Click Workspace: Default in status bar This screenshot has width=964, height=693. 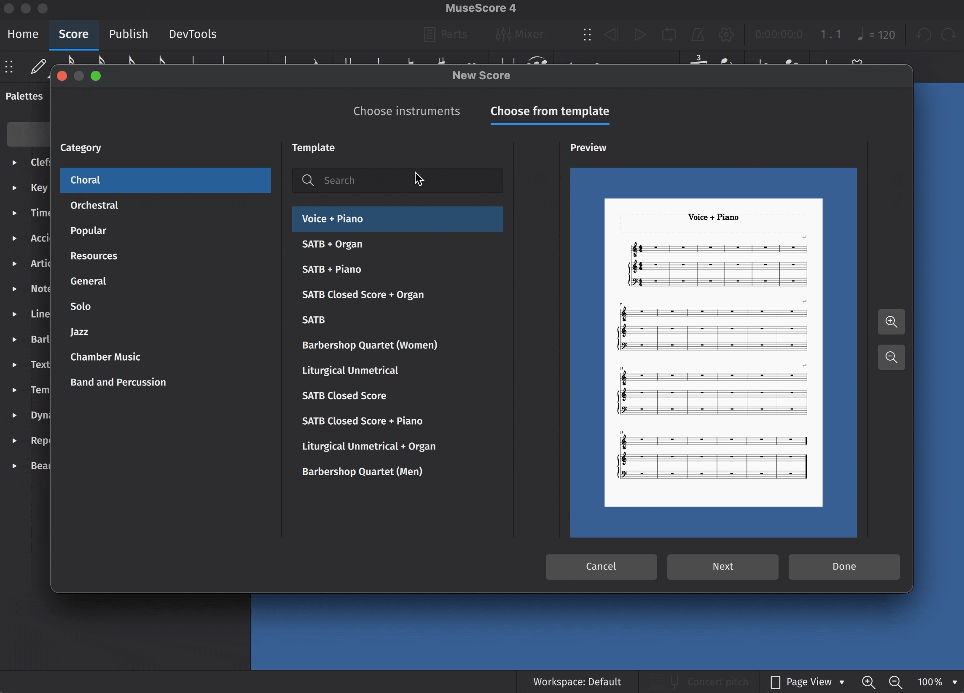pos(577,682)
